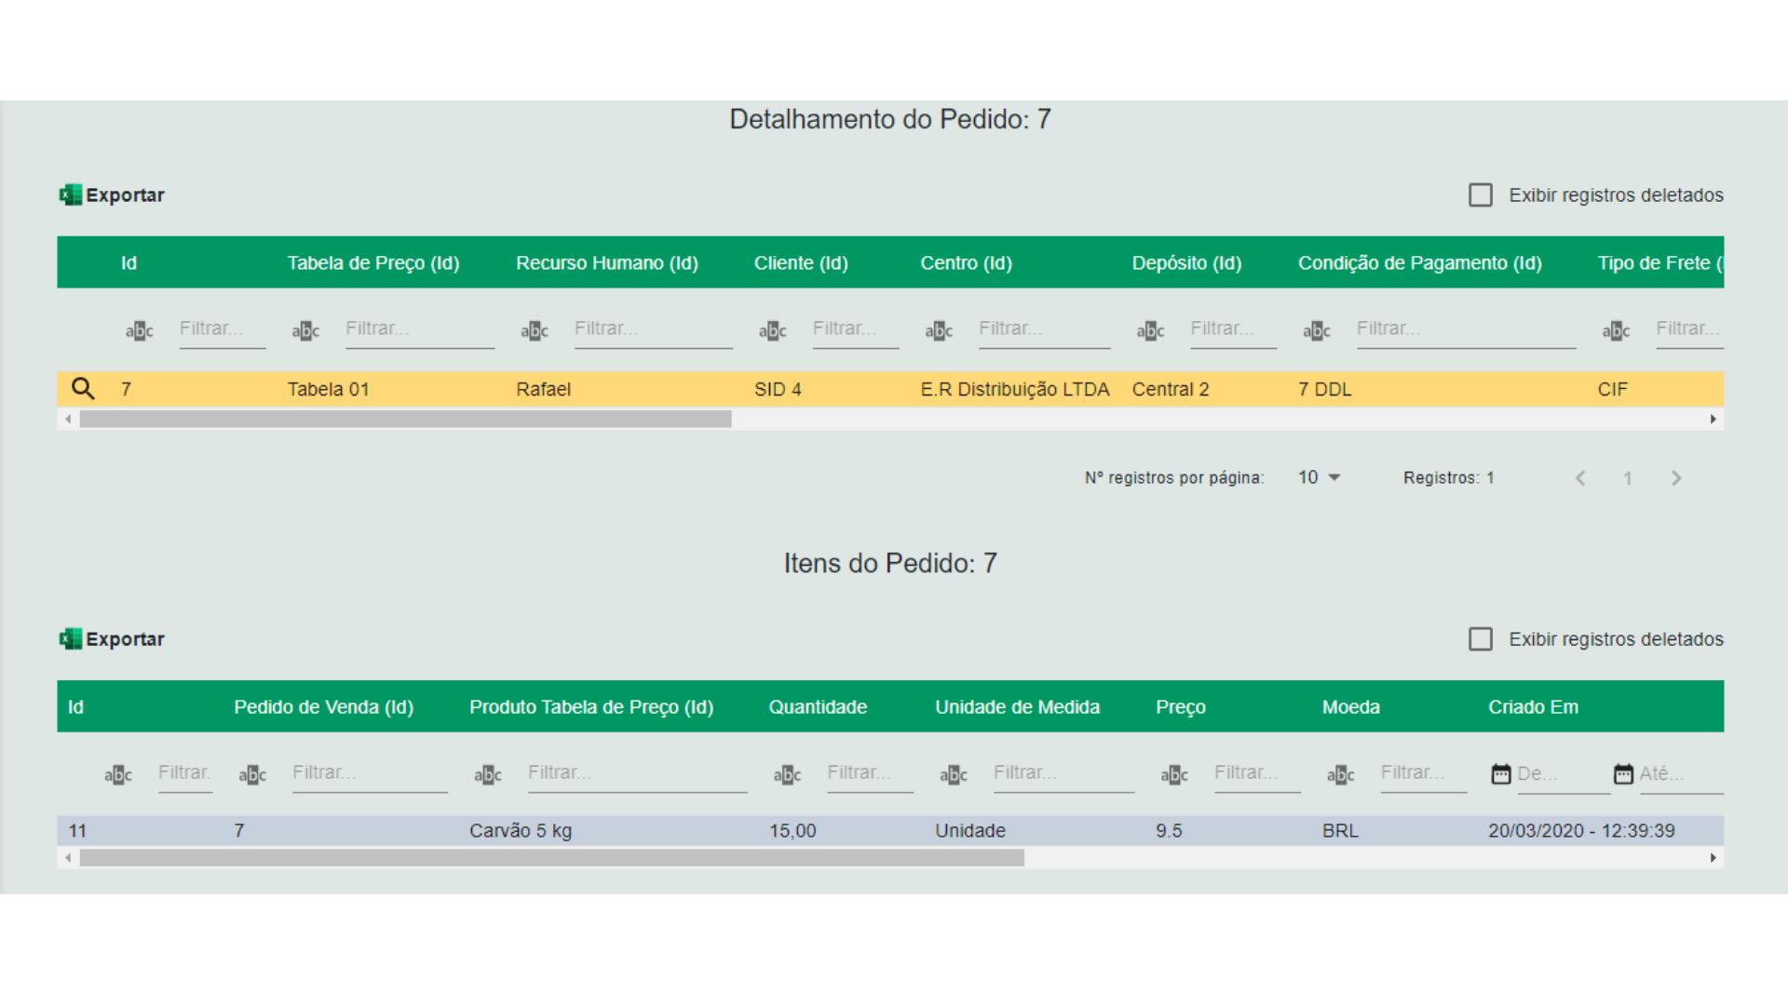Enable 'Exibir registros deletados' for order items
The image size is (1788, 1005).
pyautogui.click(x=1480, y=639)
